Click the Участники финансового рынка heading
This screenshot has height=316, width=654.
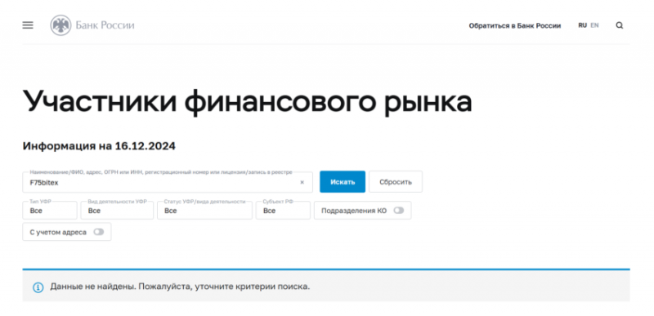[248, 101]
